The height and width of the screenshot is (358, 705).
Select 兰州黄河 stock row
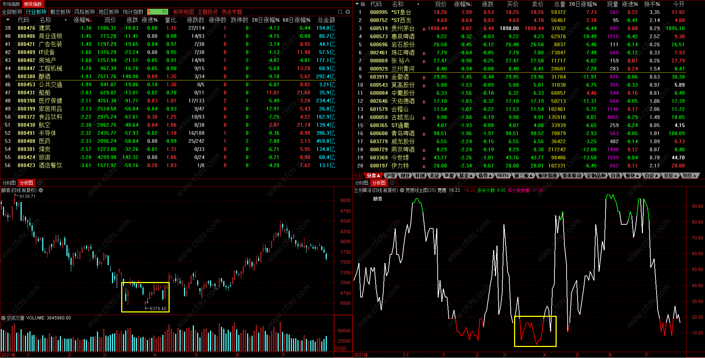tap(529, 69)
